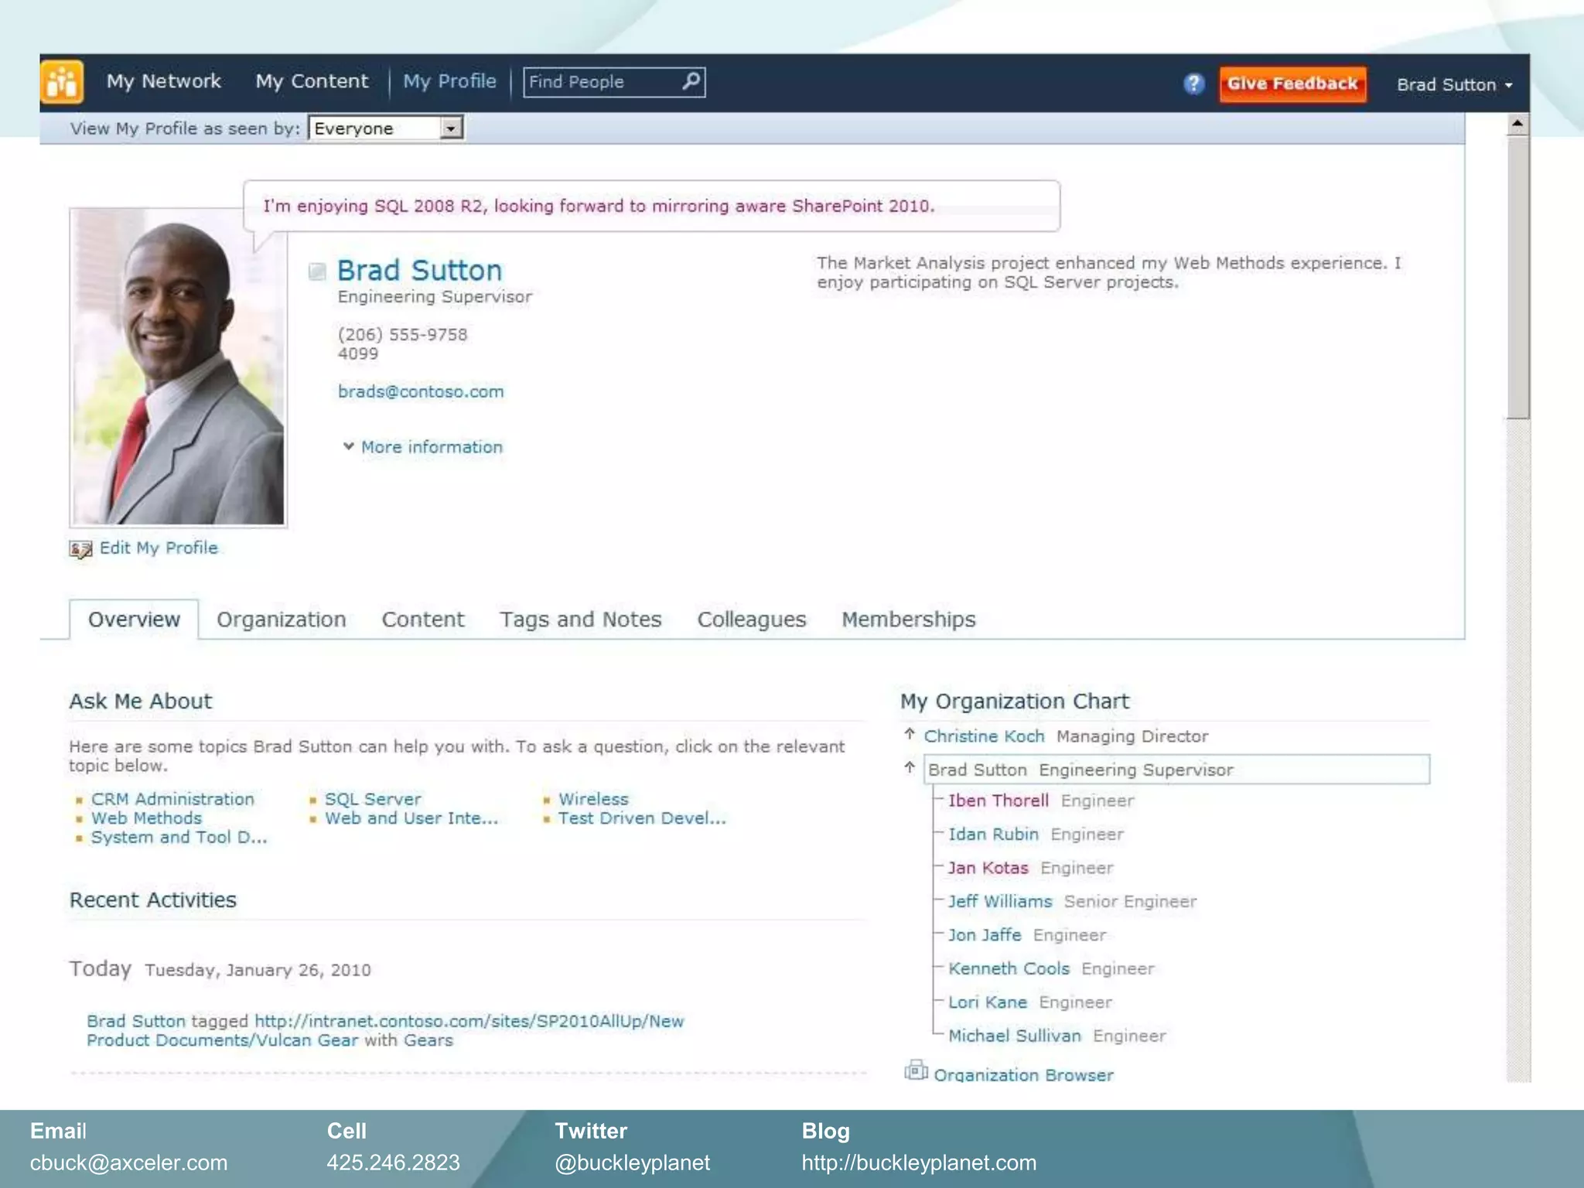Click the Edit My Profile link
This screenshot has height=1188, width=1584.
(x=159, y=548)
